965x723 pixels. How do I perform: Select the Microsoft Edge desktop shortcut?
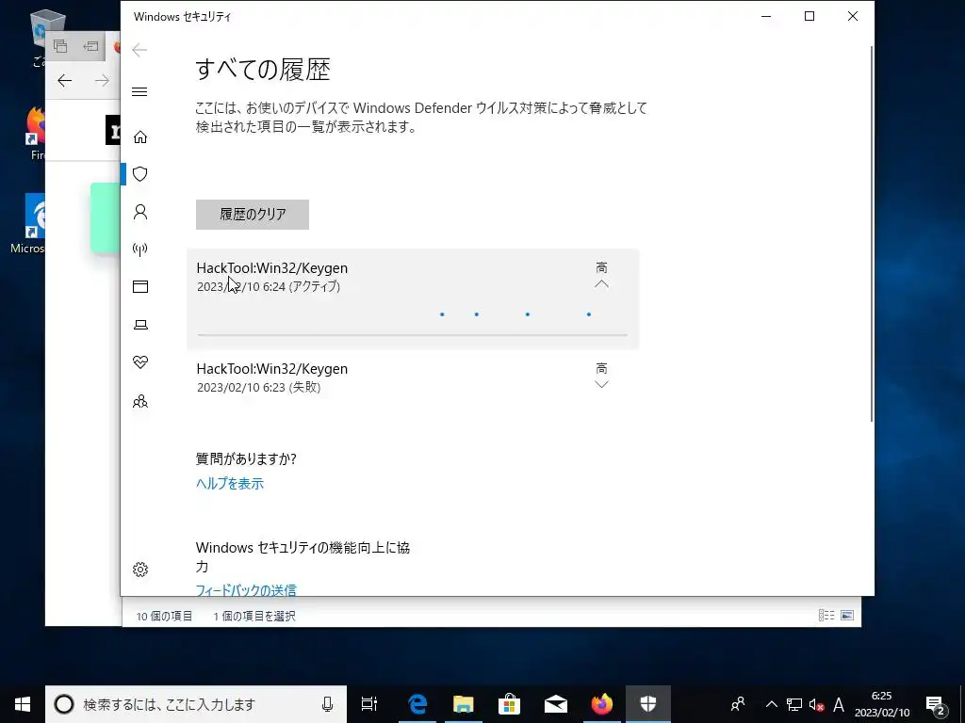(28, 224)
